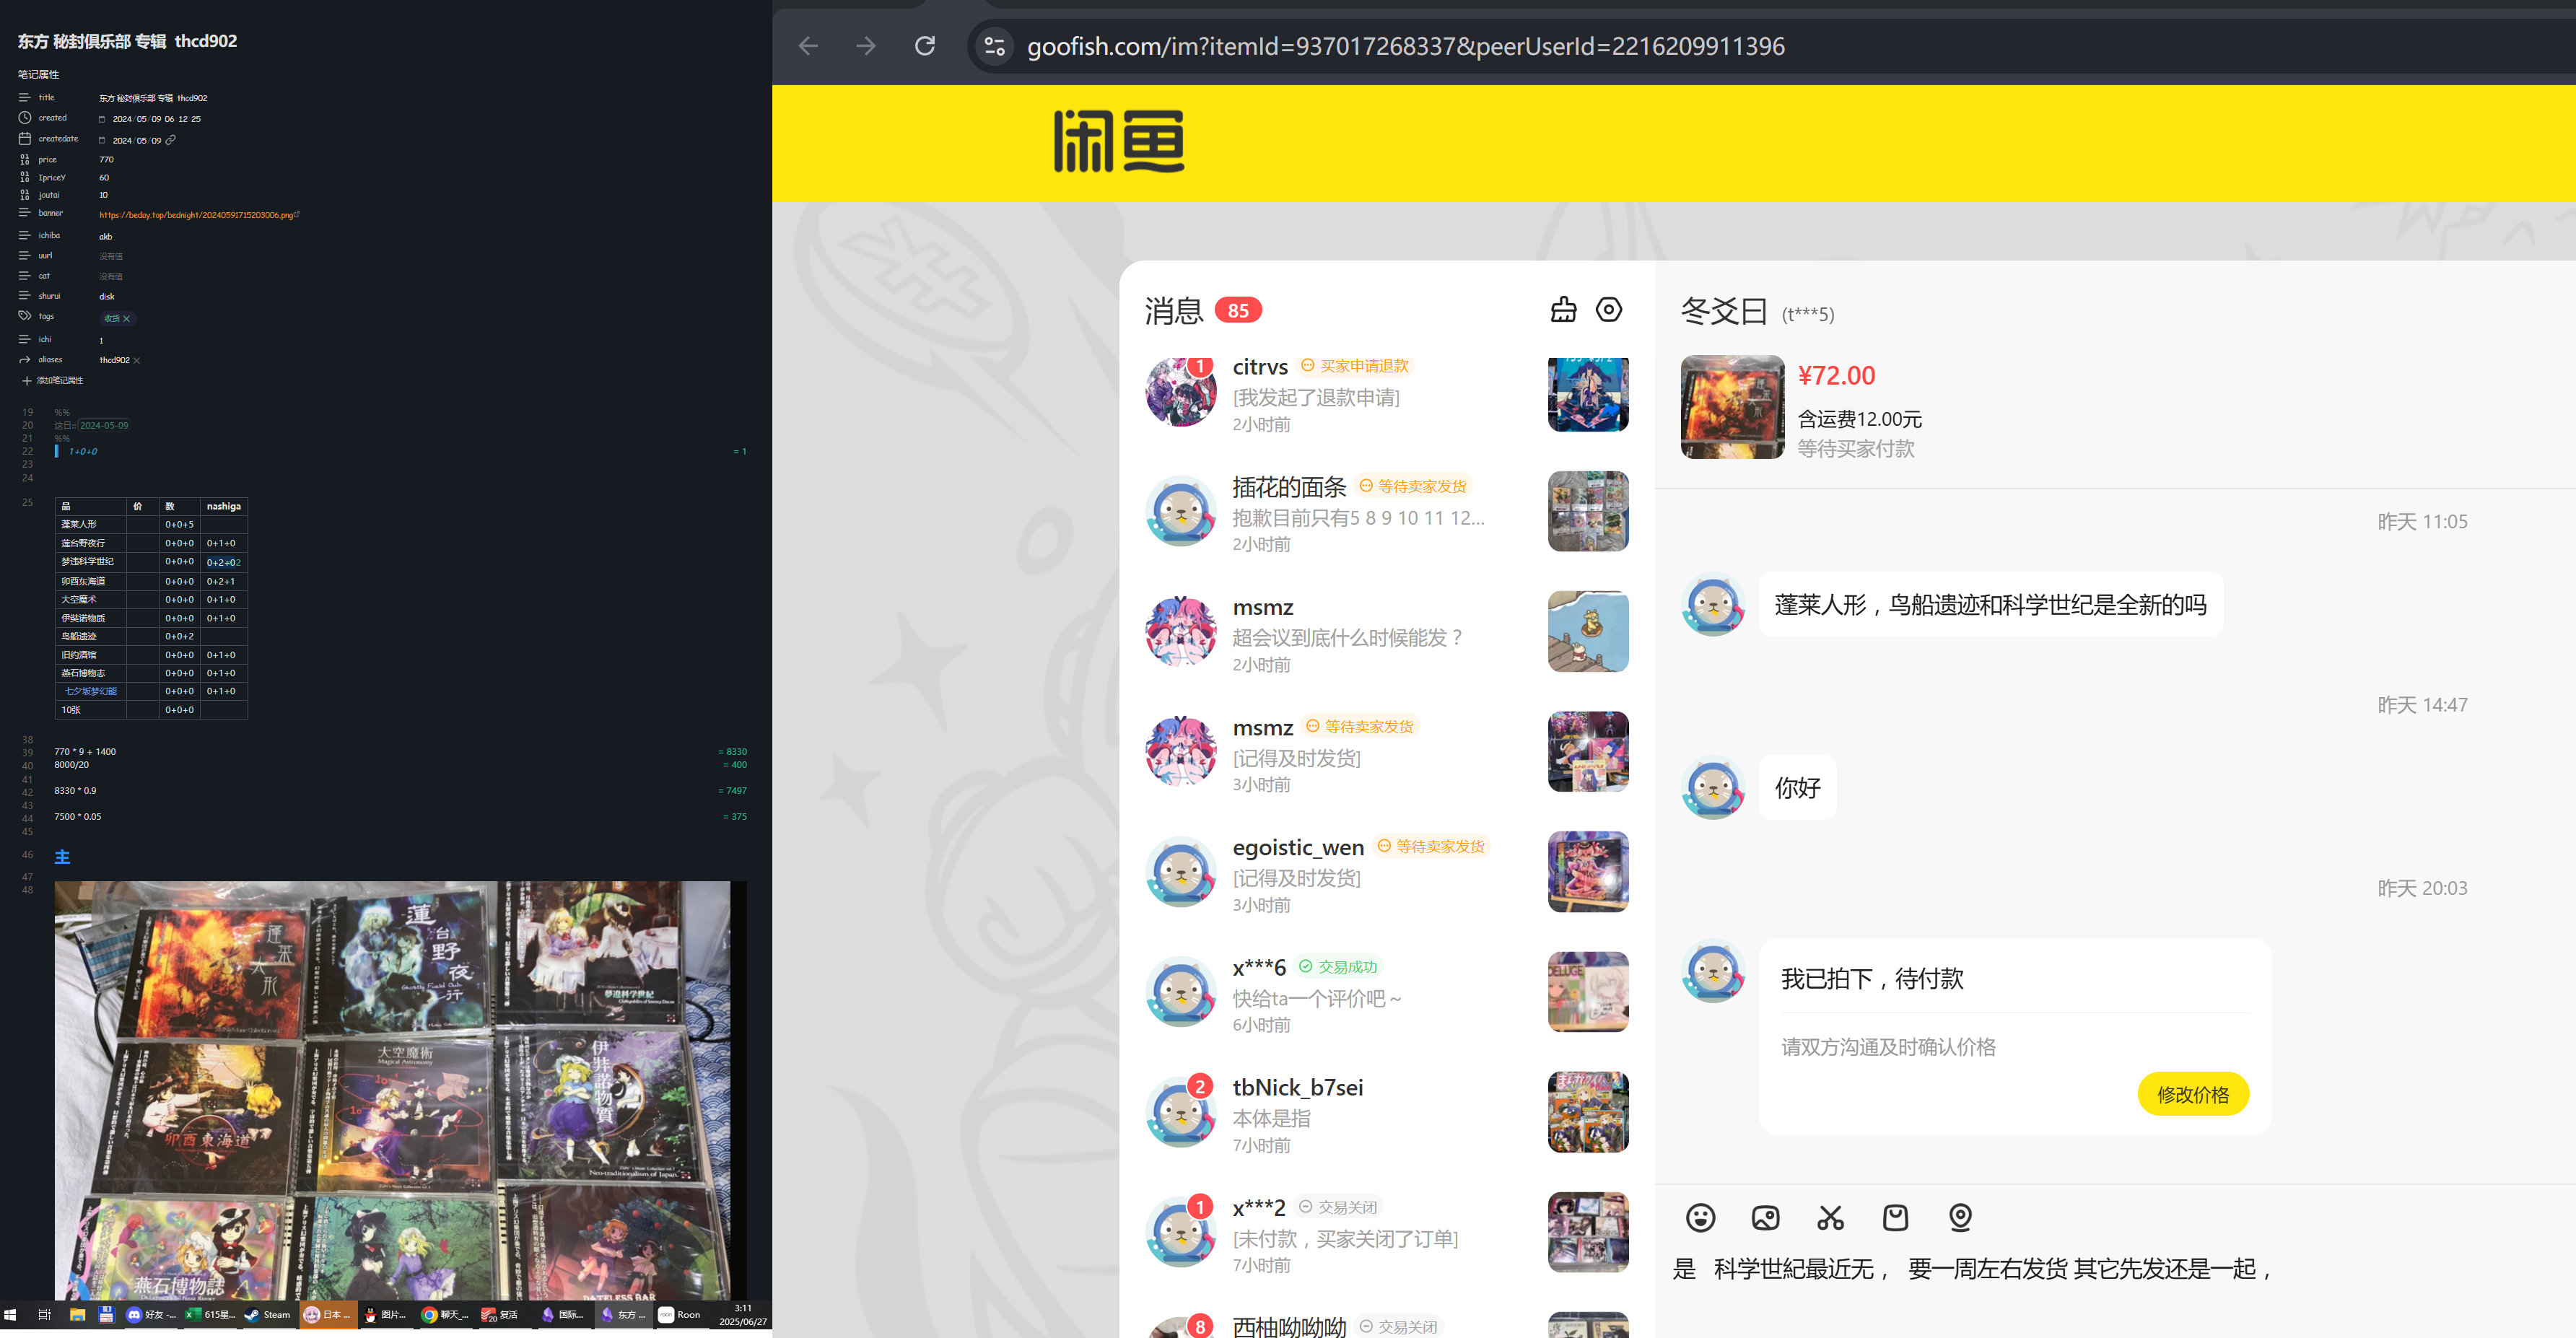Click the scissors screenshot icon in chat toolbar
Viewport: 2576px width, 1338px height.
(x=1830, y=1217)
